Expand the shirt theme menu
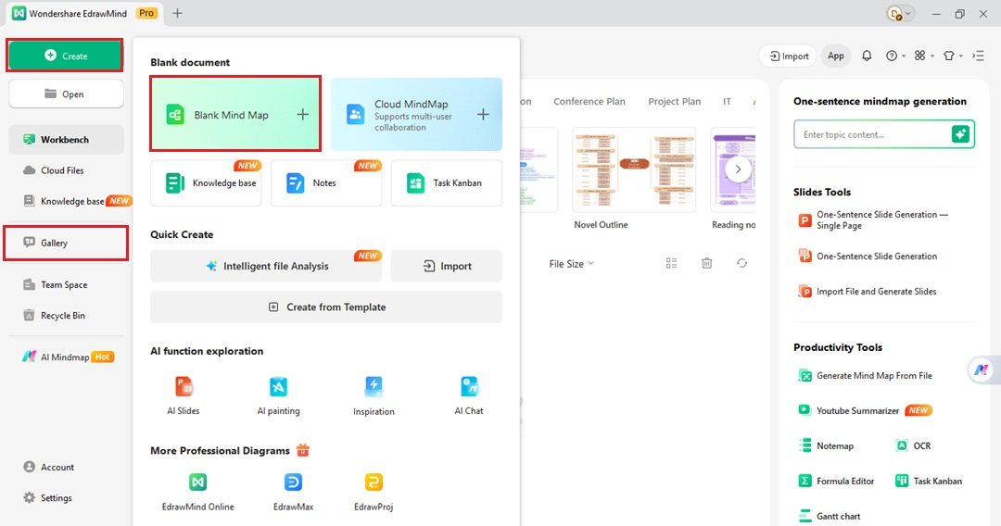The image size is (1001, 526). 952,56
